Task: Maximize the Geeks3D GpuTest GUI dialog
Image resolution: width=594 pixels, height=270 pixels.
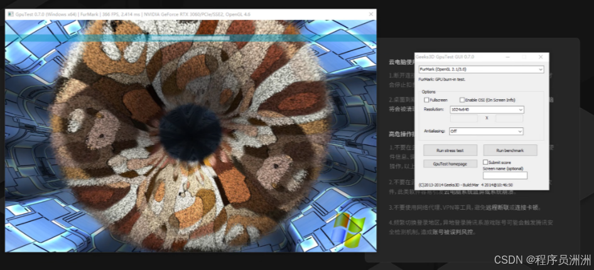Action: [524, 57]
